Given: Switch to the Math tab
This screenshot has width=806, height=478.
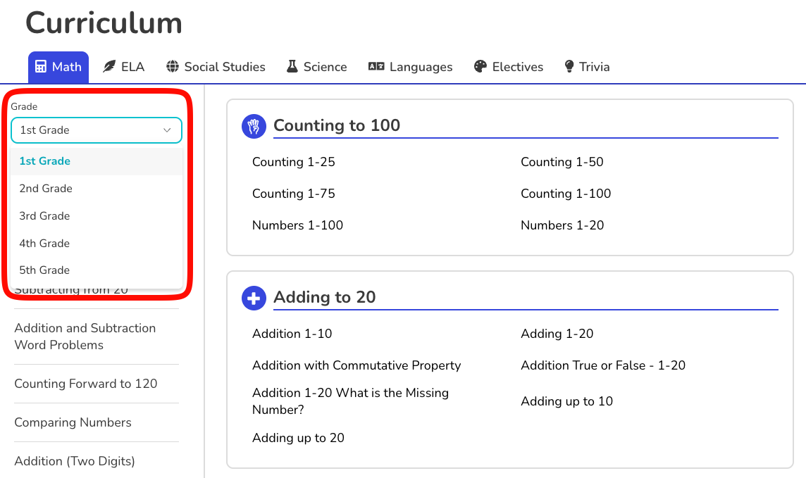Looking at the screenshot, I should pos(58,68).
